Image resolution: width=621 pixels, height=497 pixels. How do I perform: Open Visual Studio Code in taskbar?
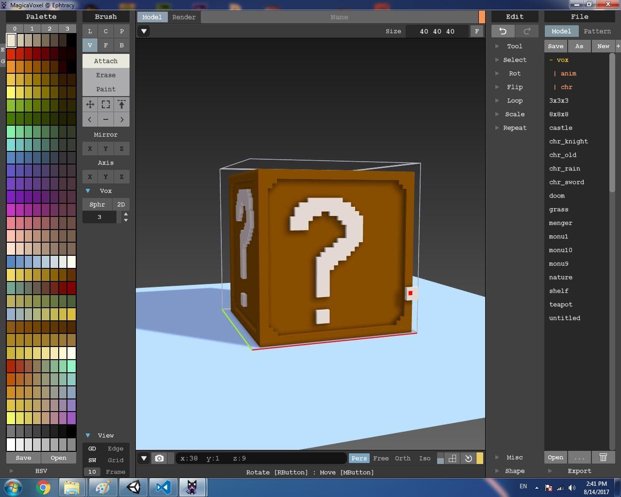[163, 487]
